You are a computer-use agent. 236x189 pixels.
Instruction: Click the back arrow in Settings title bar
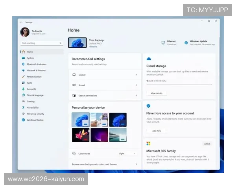[21, 22]
